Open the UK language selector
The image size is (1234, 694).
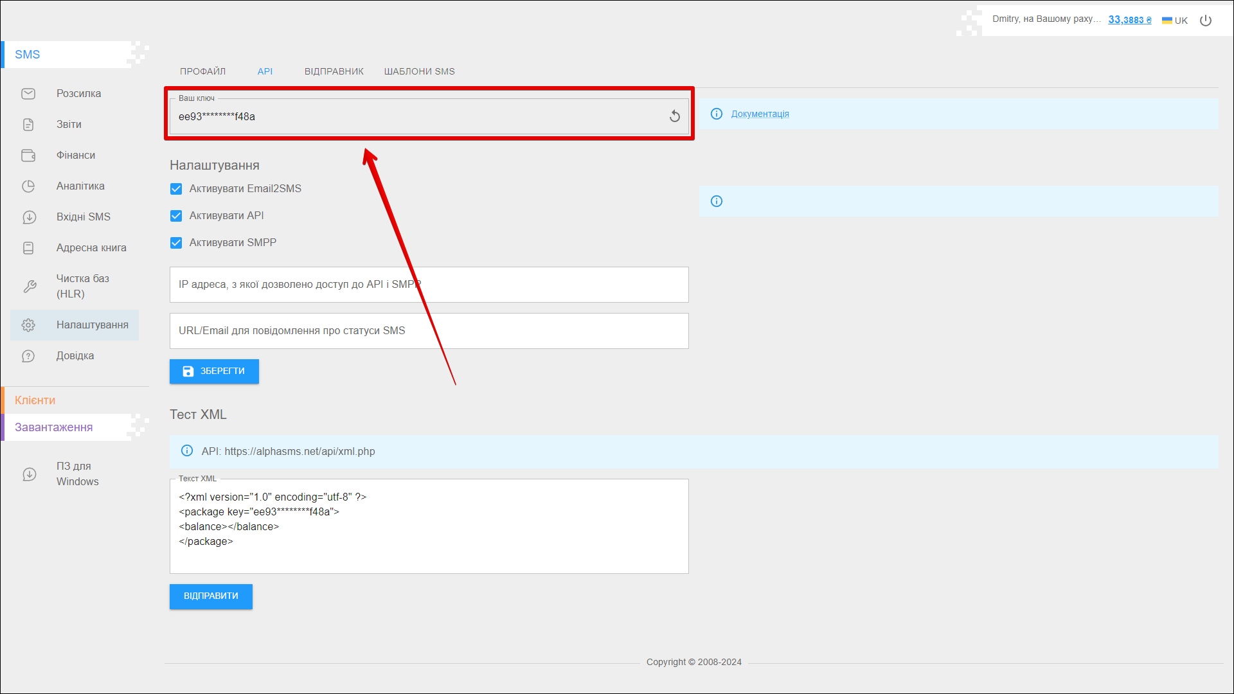[1175, 21]
